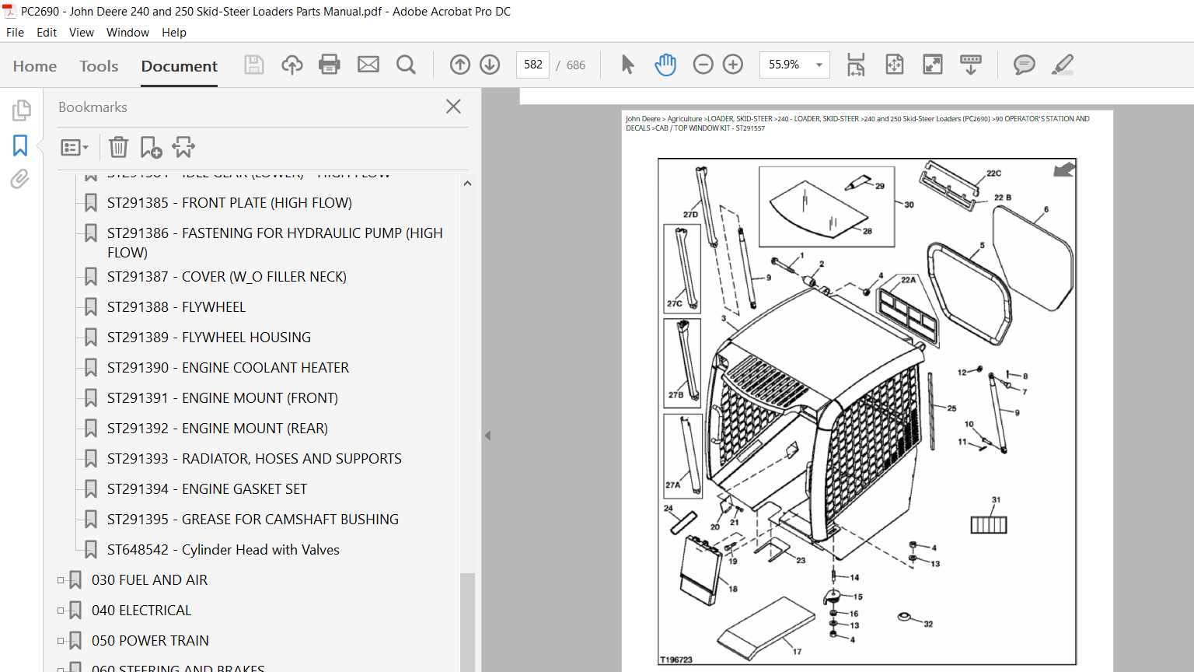
Task: Zoom in with the plus circle icon
Action: [733, 65]
